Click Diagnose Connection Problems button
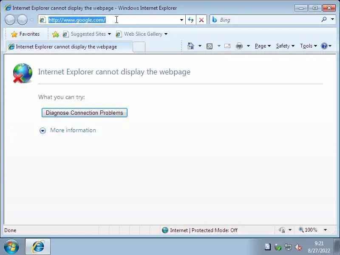 tap(84, 113)
